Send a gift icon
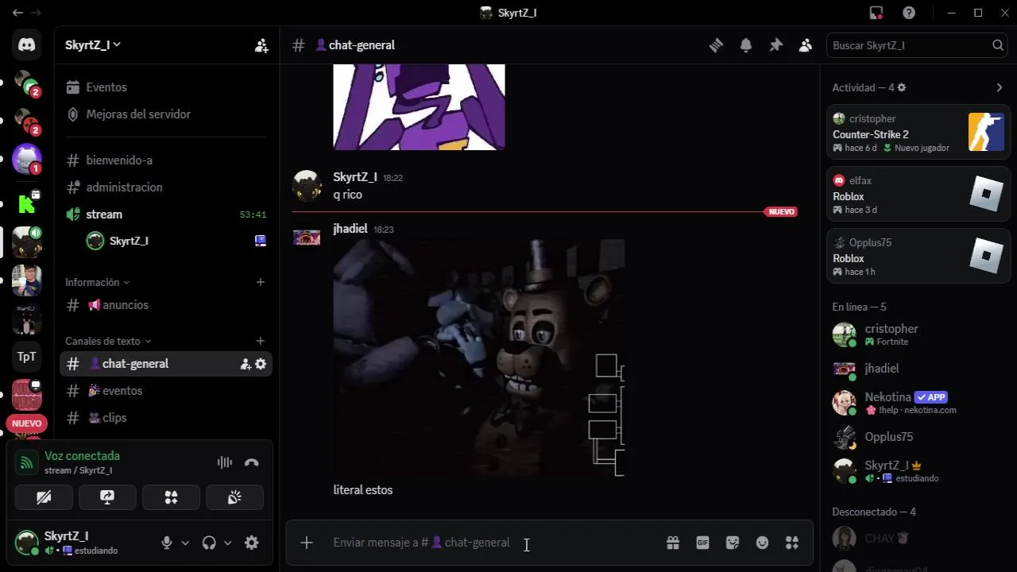Screen dimensions: 1017x572 pyautogui.click(x=673, y=543)
